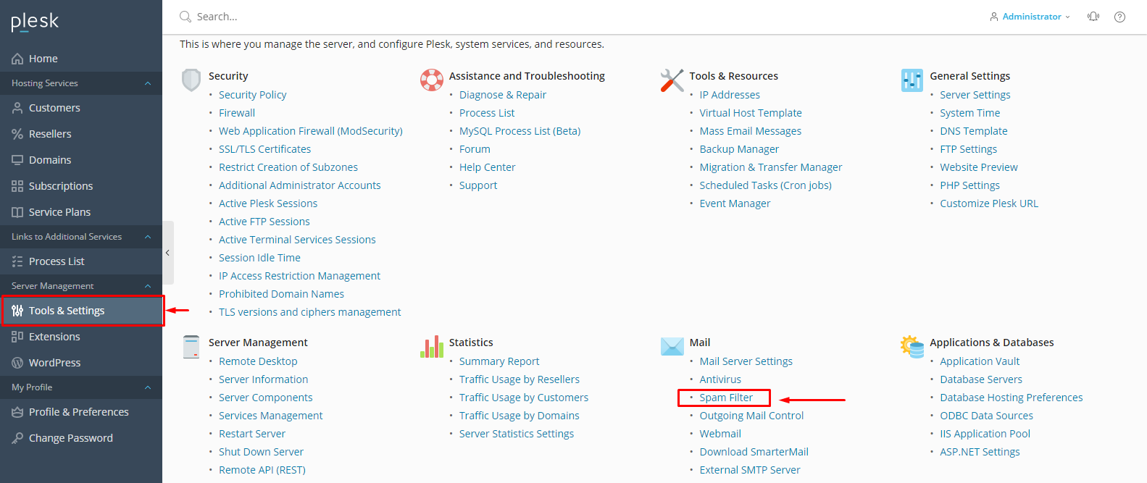Viewport: 1147px width, 483px height.
Task: Click the Tools & Settings sliders icon
Action: point(17,311)
